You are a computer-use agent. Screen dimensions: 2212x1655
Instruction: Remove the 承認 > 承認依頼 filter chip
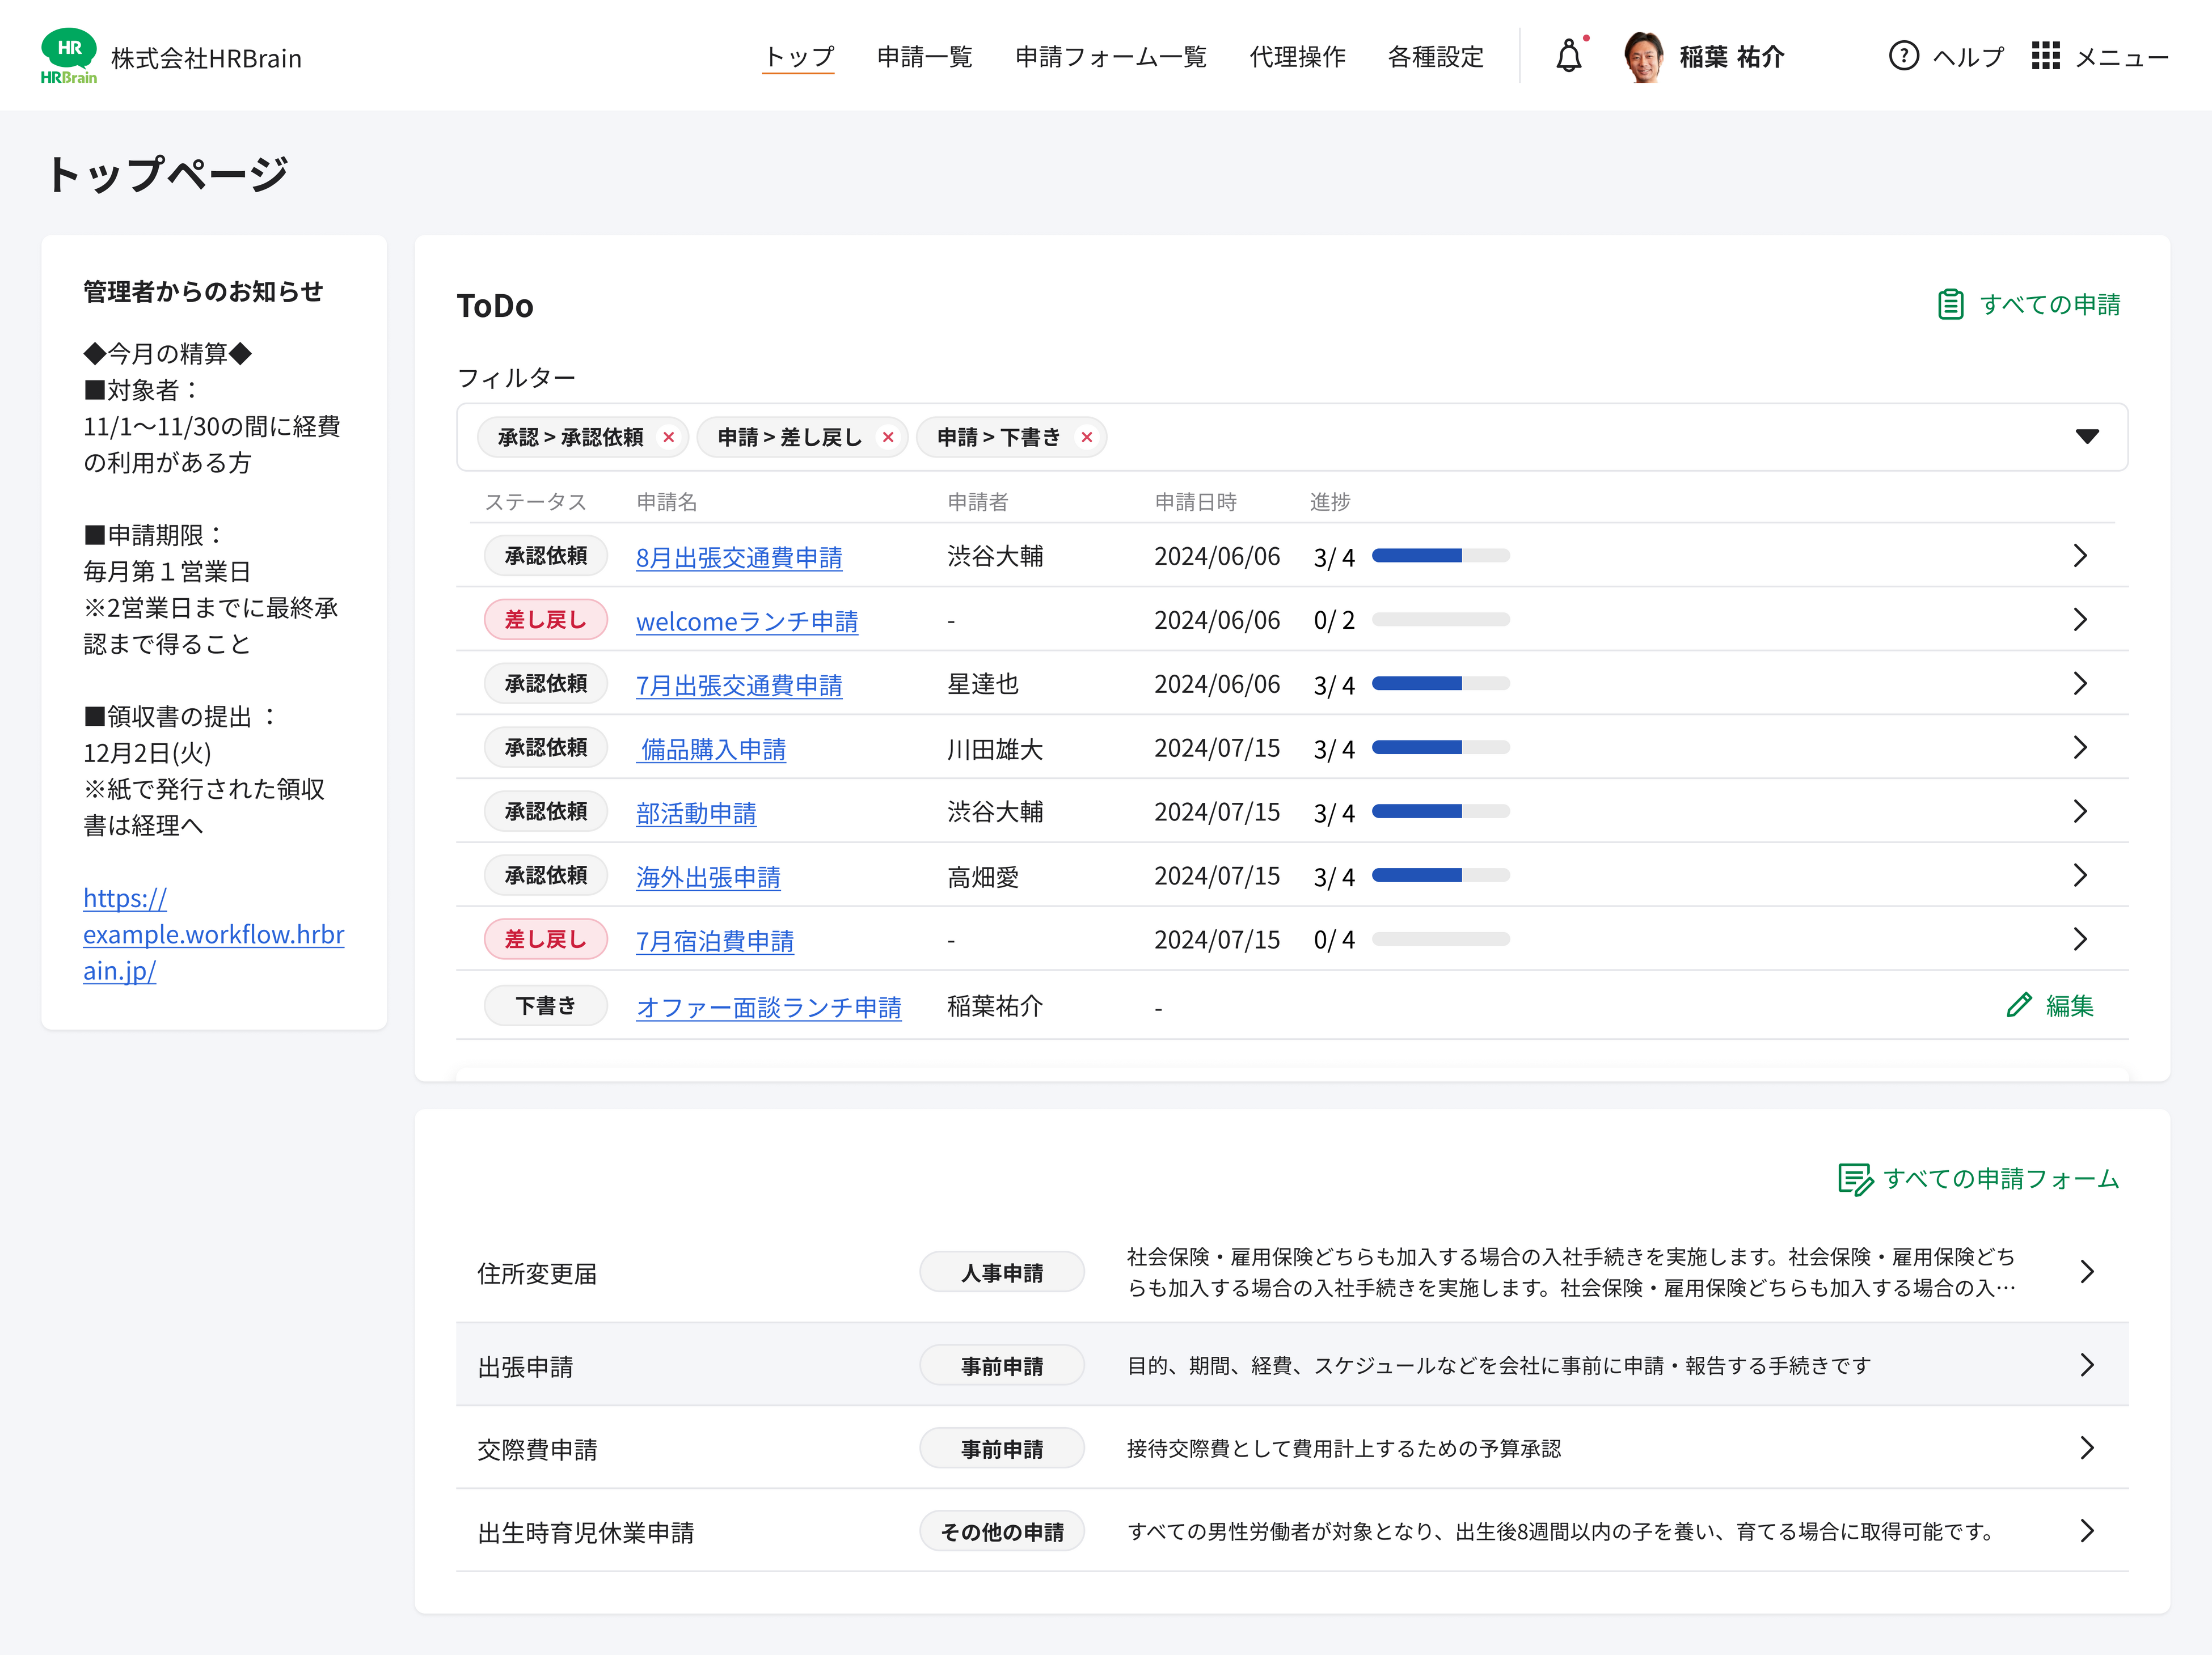[x=669, y=438]
